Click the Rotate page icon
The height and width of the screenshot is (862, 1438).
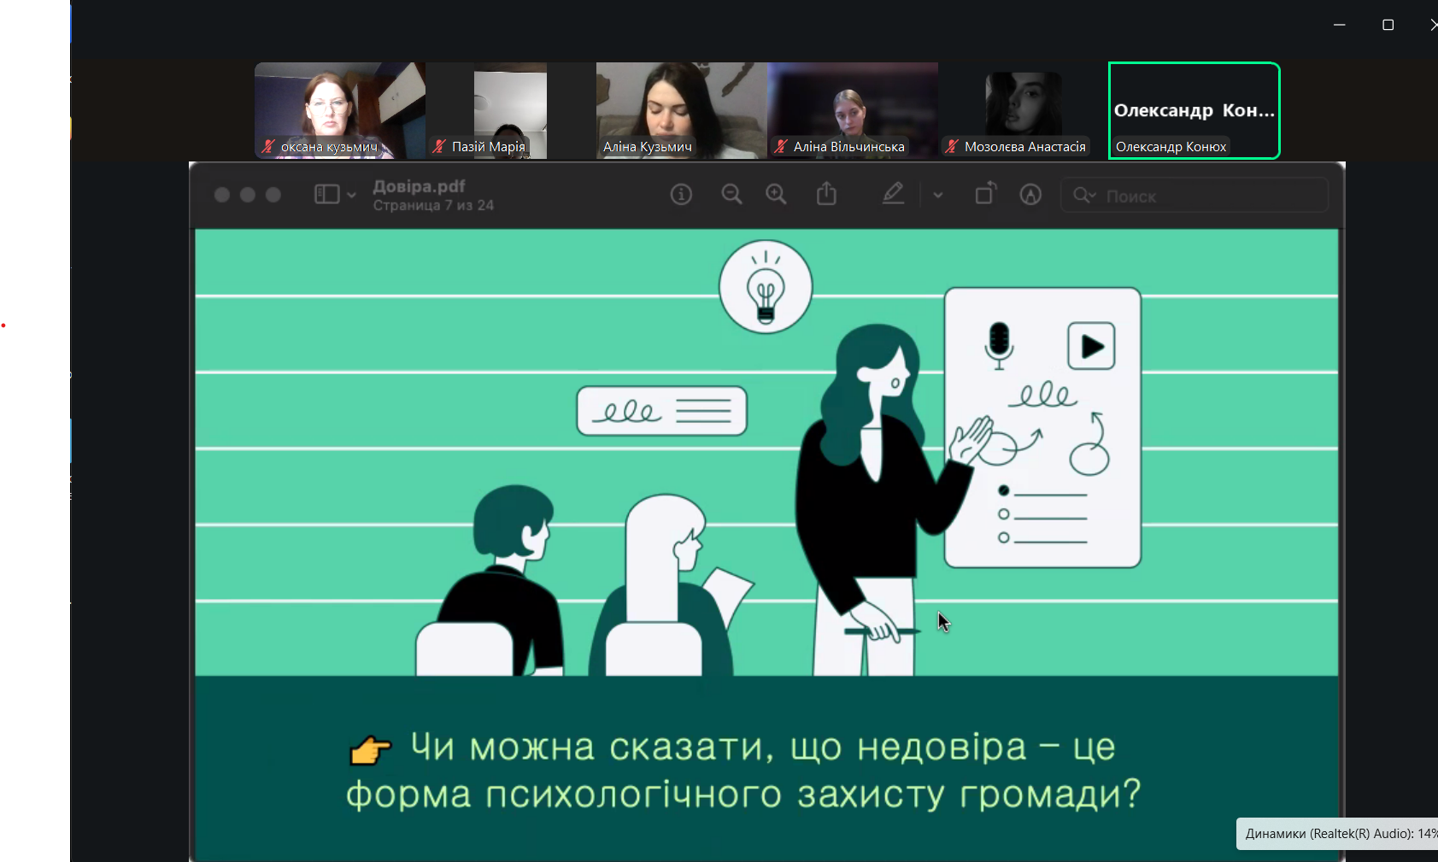985,194
